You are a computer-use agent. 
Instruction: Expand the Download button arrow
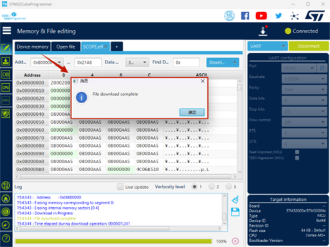click(235, 63)
